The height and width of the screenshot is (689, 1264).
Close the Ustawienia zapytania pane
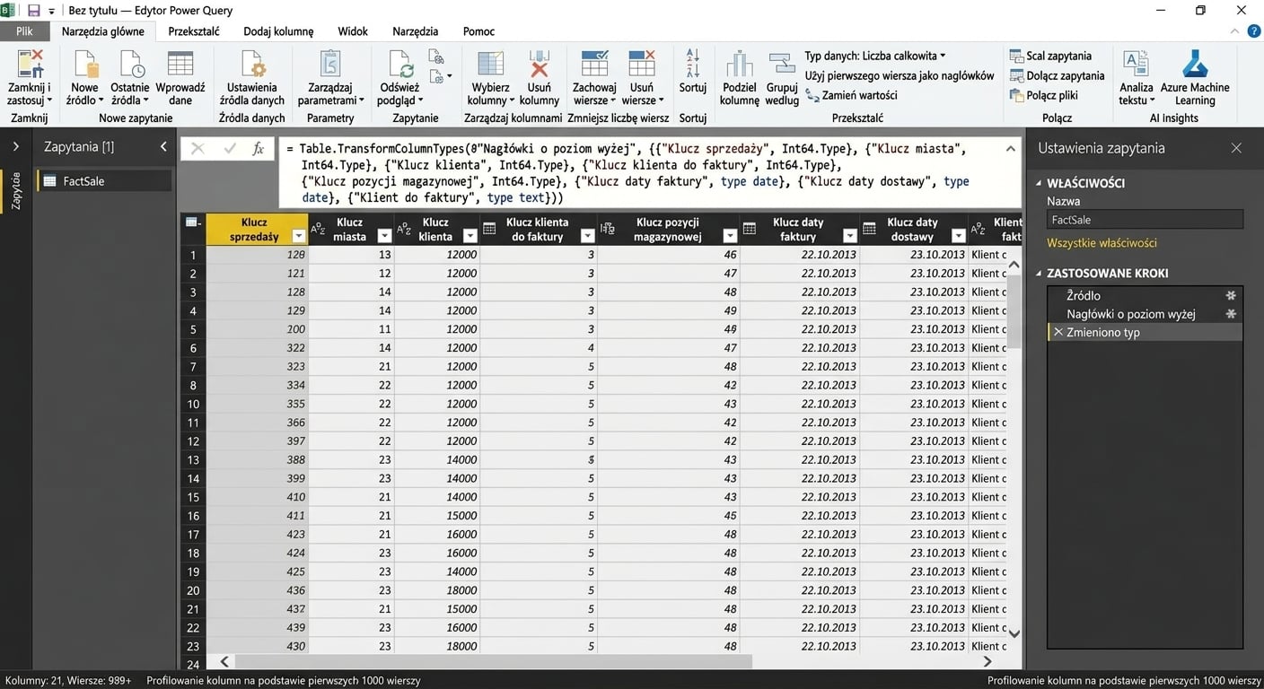point(1236,148)
